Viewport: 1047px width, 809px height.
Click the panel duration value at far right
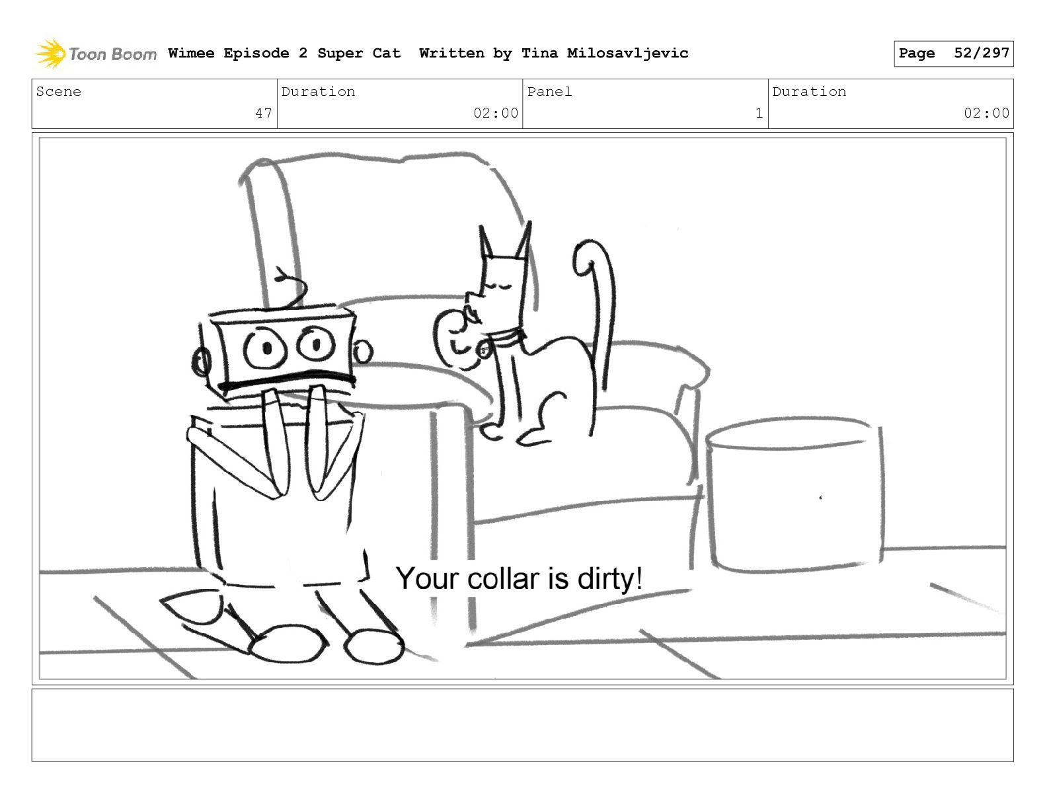[x=987, y=113]
